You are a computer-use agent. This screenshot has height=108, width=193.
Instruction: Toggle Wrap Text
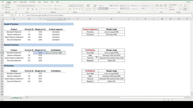pyautogui.click(x=58, y=6)
